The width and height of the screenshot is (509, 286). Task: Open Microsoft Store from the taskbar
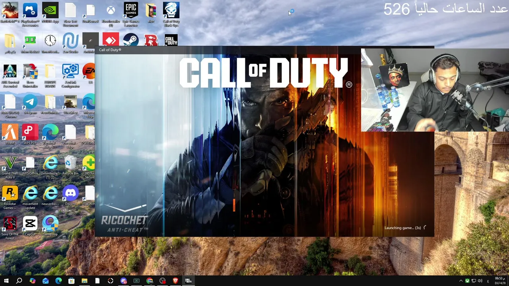tap(71, 281)
